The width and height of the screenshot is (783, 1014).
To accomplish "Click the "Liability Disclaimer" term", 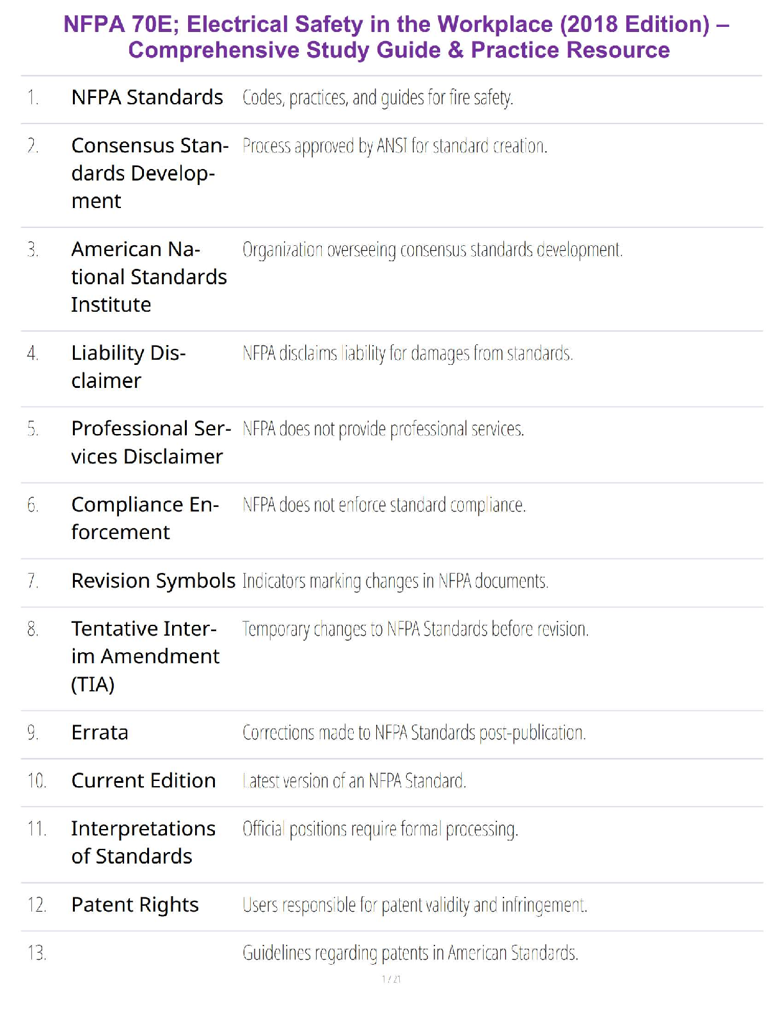I will [x=128, y=366].
